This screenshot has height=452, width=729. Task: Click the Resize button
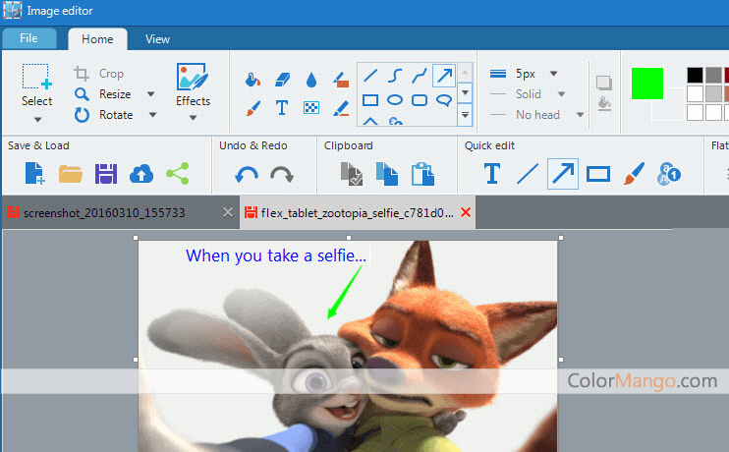click(x=103, y=94)
